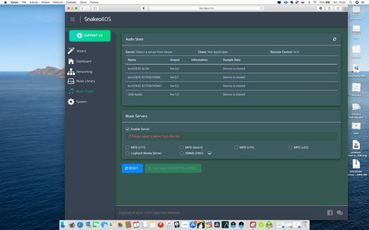Go forward with Safari's forward arrow
Image resolution: width=369 pixels, height=230 pixels.
click(87, 8)
